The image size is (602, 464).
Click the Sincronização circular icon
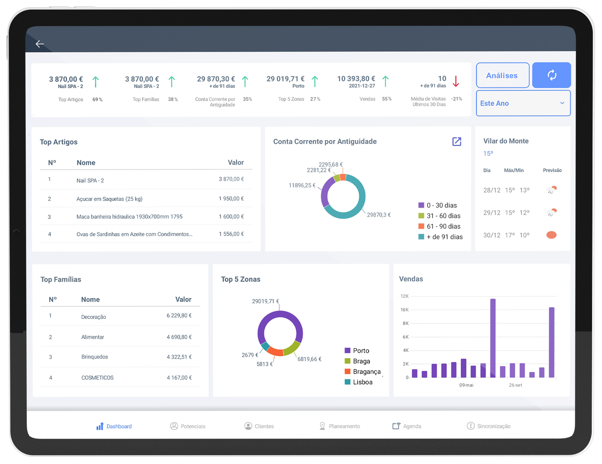point(470,426)
